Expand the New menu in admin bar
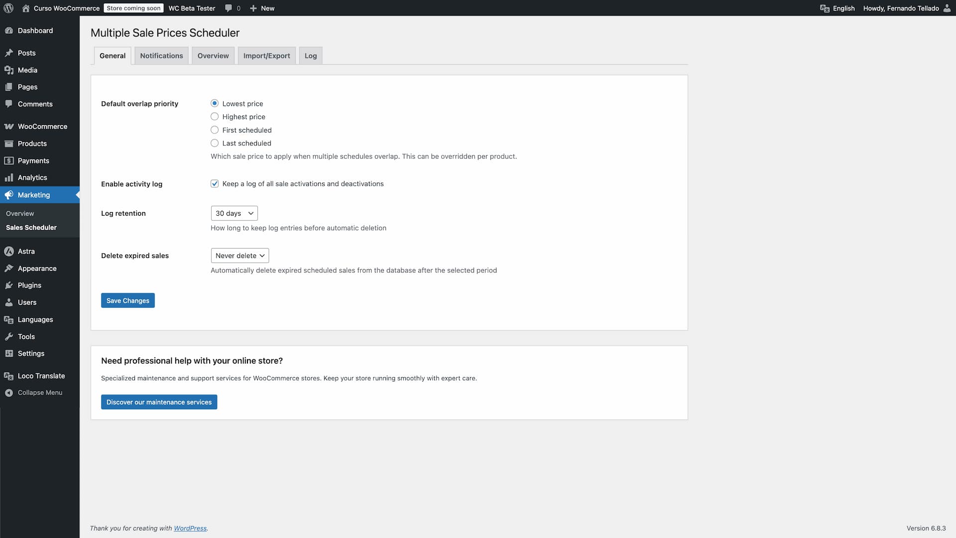The height and width of the screenshot is (538, 956). click(x=262, y=8)
